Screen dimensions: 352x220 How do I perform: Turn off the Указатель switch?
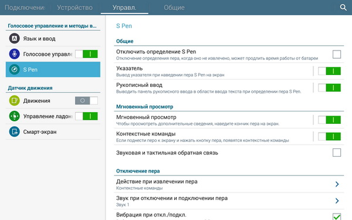click(x=329, y=71)
